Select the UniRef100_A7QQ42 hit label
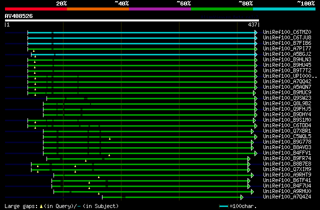Screen dimensions: 320x210 click(287, 82)
